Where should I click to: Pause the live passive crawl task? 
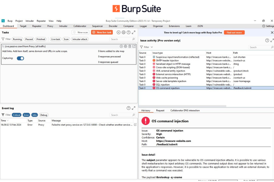pyautogui.click(x=121, y=46)
